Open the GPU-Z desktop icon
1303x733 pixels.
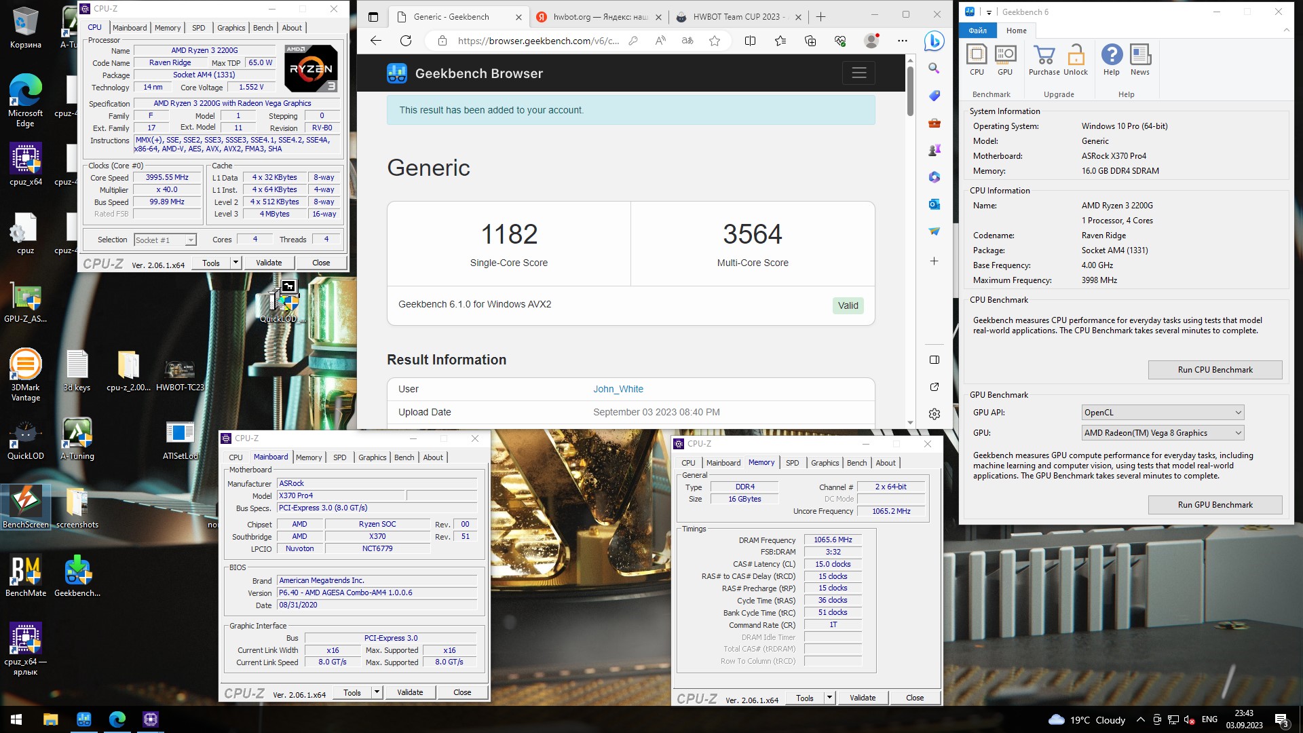click(x=26, y=303)
